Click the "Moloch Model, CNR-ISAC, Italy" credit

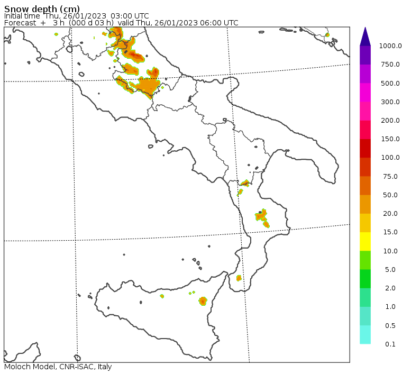58,367
